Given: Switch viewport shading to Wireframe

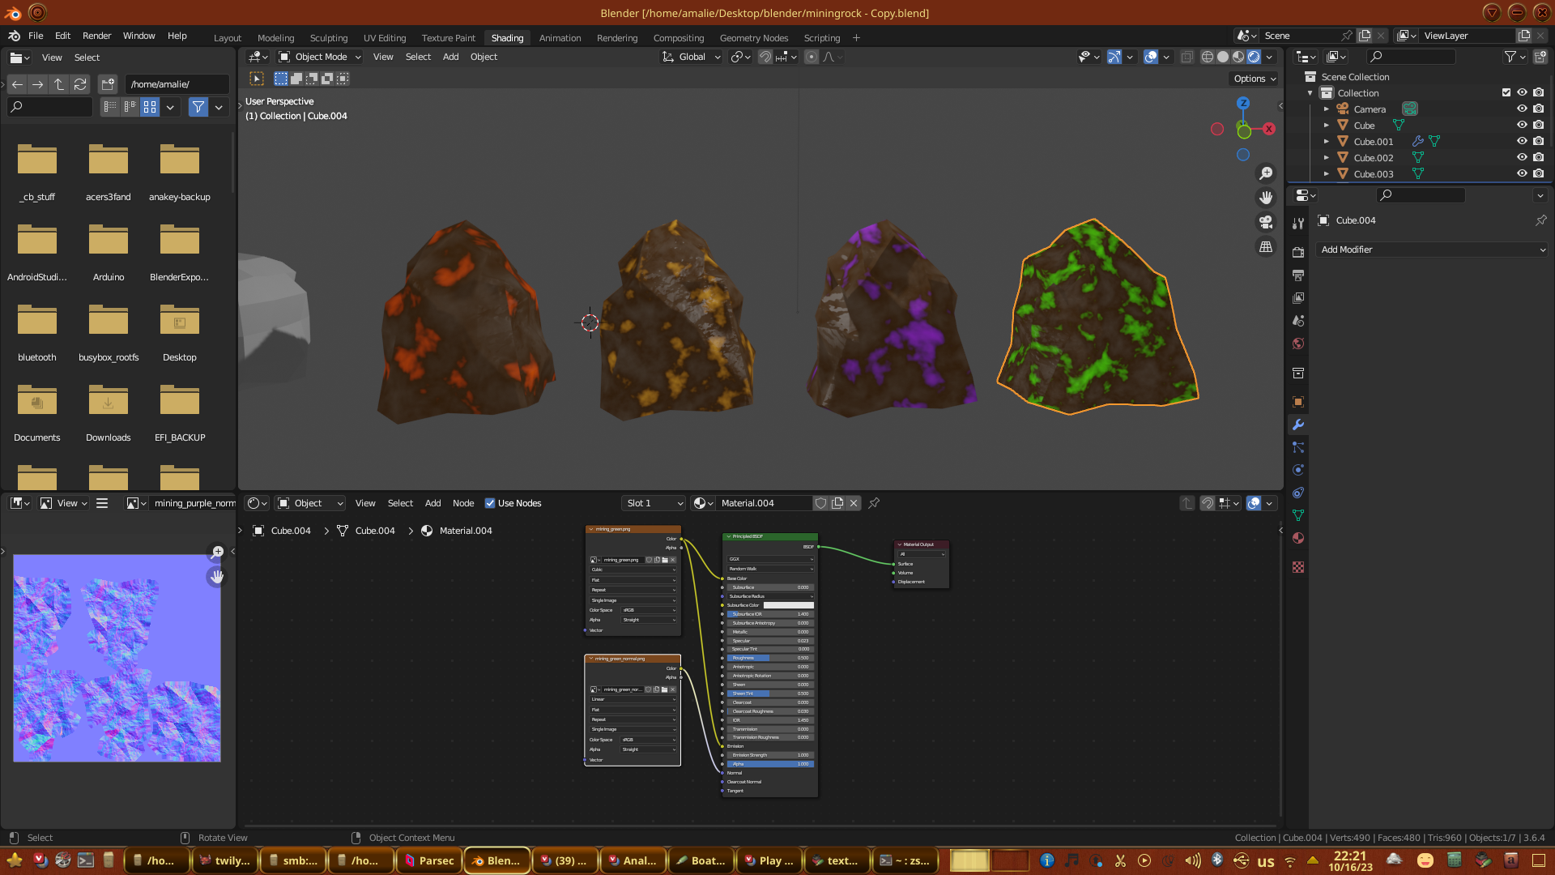Looking at the screenshot, I should (x=1207, y=57).
